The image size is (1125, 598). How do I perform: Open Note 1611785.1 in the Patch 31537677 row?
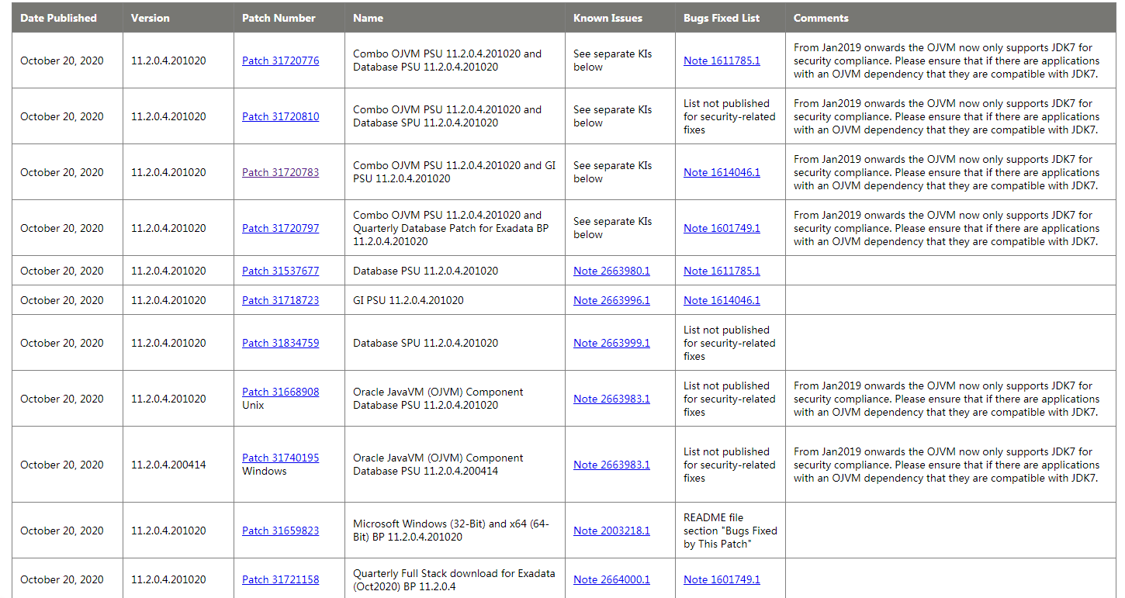(722, 271)
